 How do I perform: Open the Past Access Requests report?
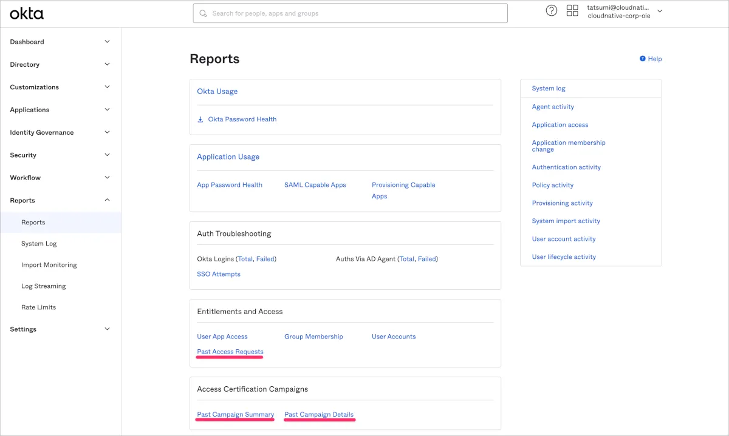coord(230,352)
